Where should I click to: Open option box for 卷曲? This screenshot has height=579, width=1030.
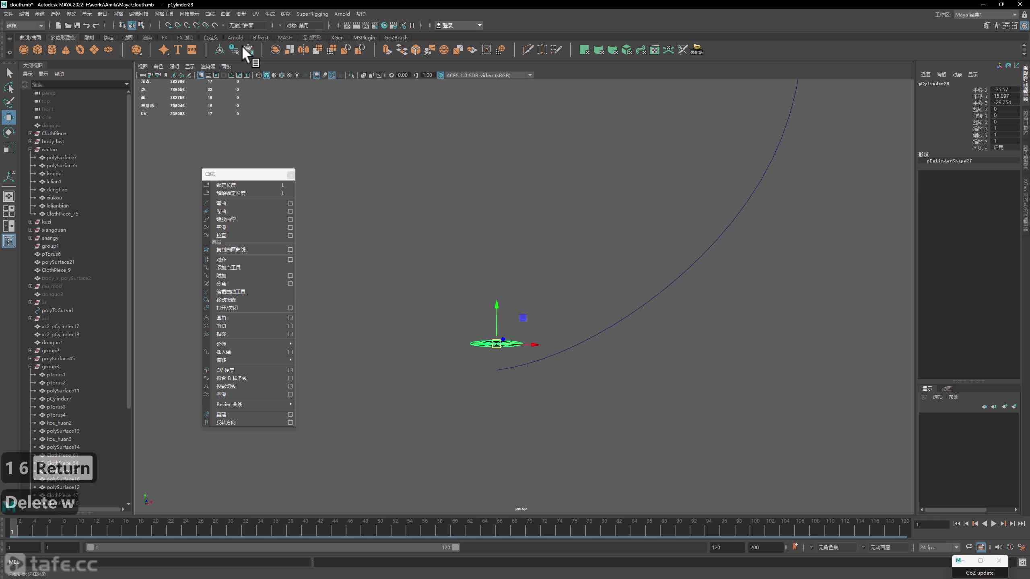[x=290, y=211]
